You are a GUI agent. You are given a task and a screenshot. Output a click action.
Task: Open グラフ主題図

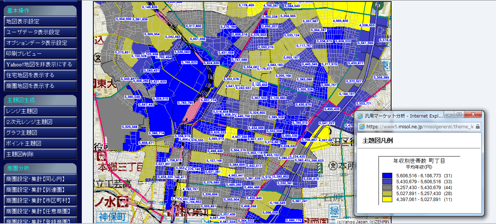tap(40, 133)
